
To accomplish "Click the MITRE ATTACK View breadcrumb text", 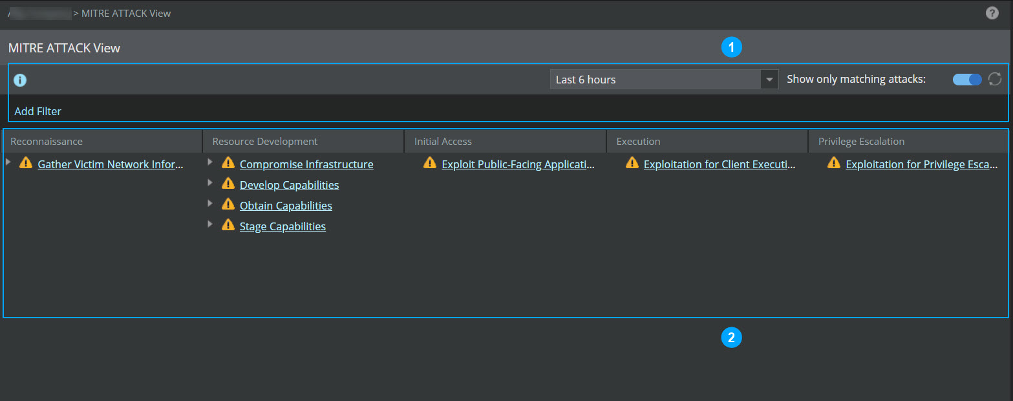I will pyautogui.click(x=126, y=13).
